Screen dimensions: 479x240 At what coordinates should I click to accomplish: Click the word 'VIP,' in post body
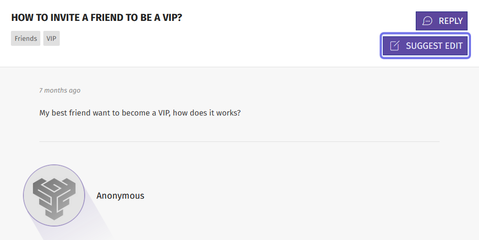pos(164,113)
